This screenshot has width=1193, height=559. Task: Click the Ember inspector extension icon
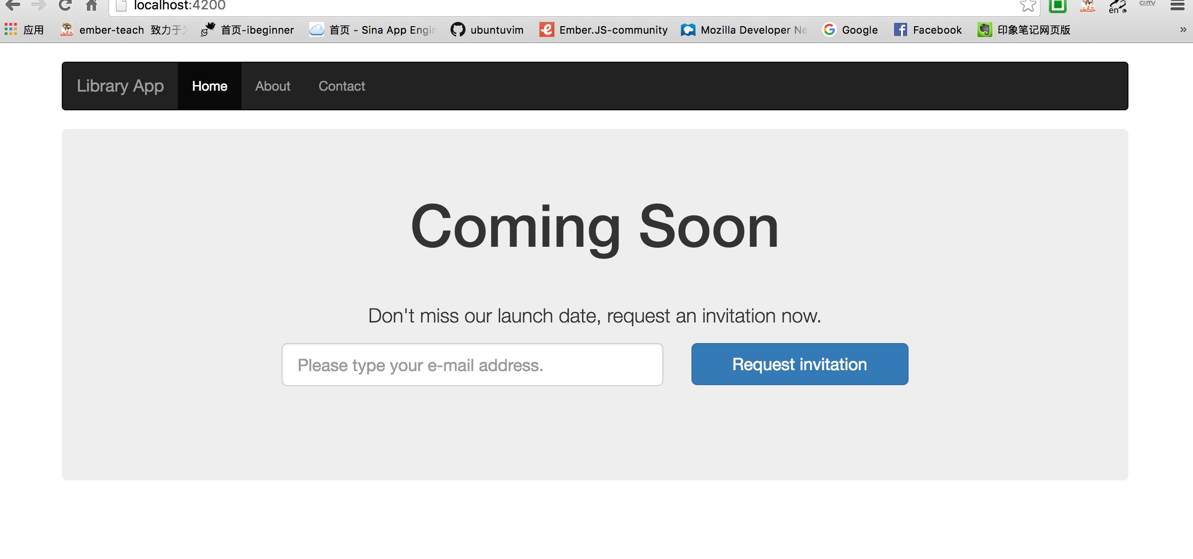pos(1087,6)
